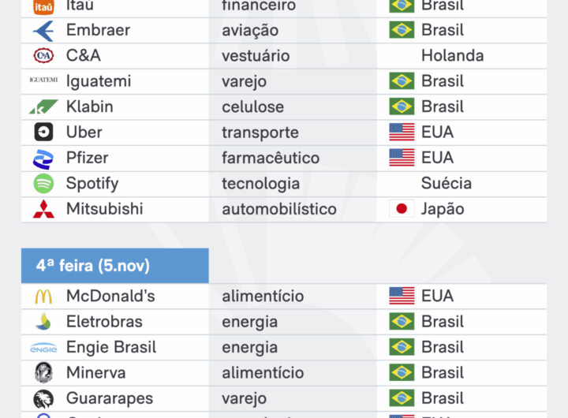
Task: Click the Embraer logo icon
Action: [43, 31]
